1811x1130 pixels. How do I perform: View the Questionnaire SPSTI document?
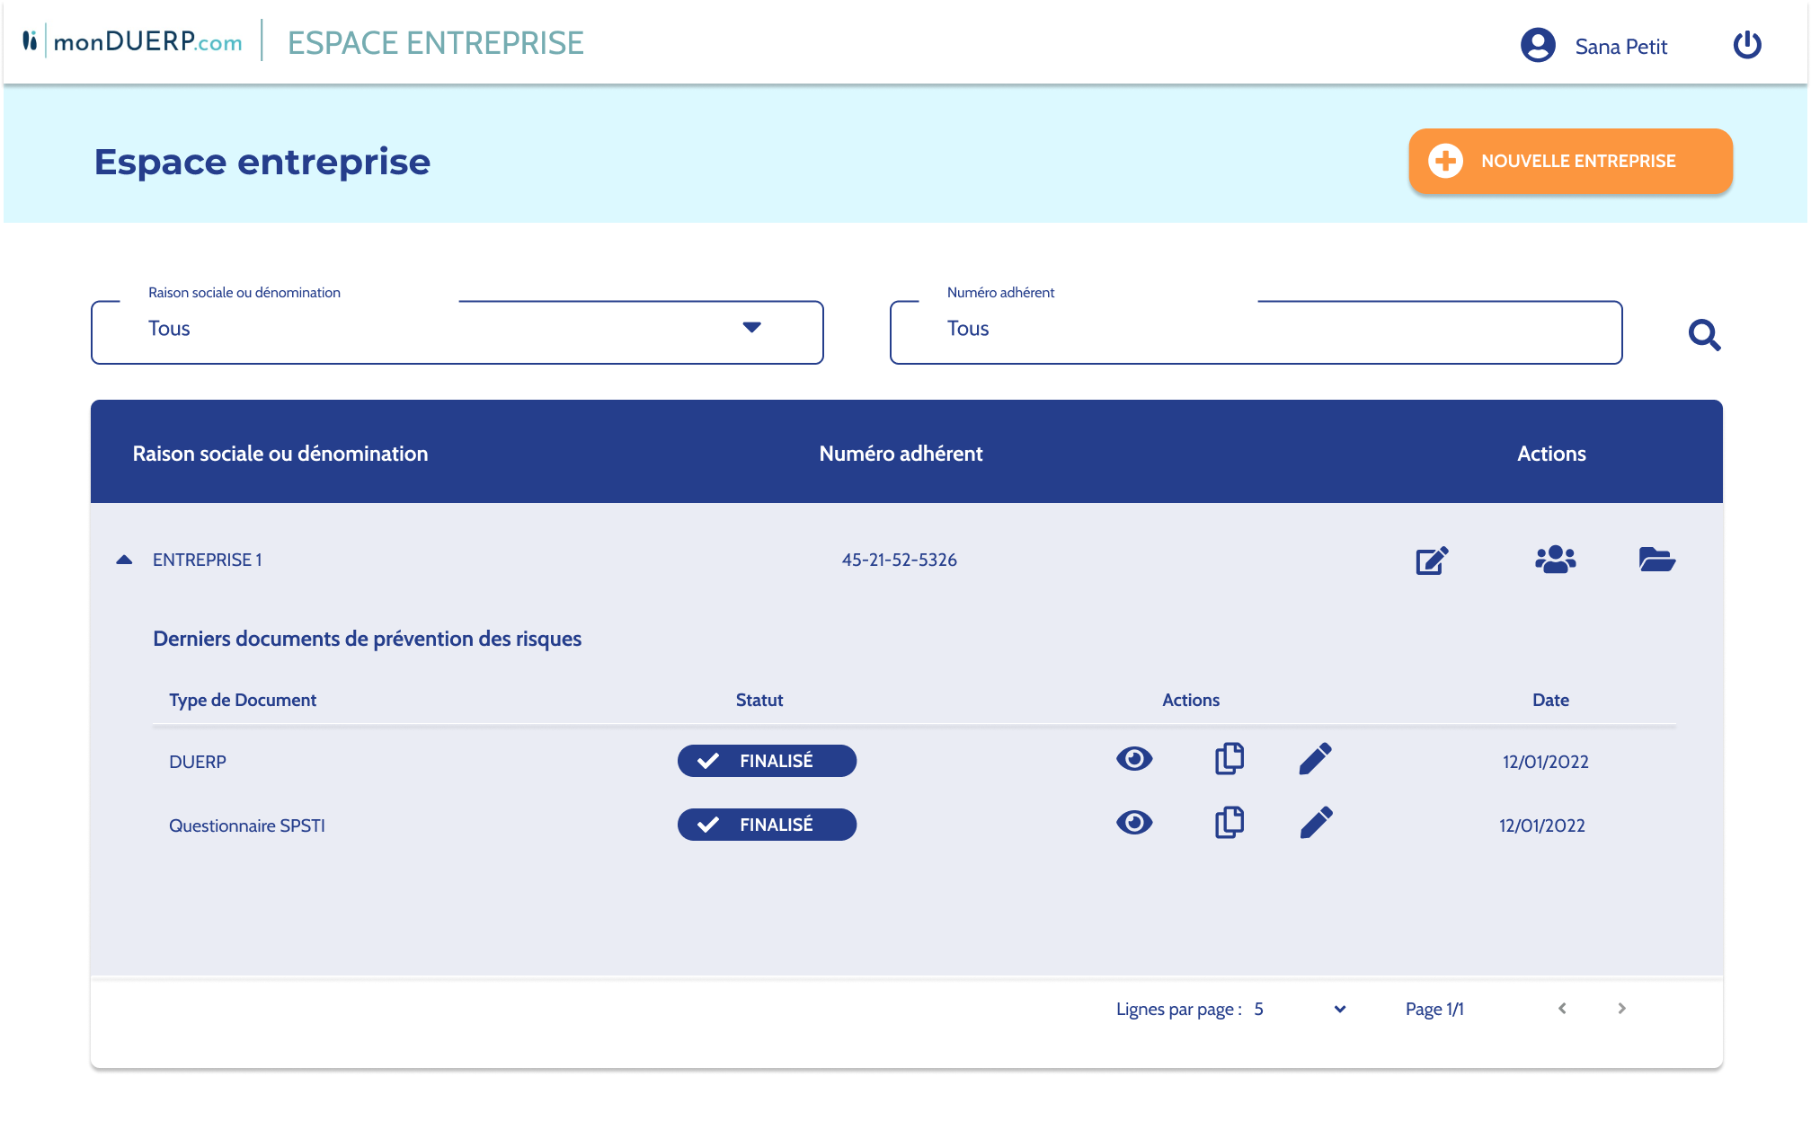tap(1134, 823)
